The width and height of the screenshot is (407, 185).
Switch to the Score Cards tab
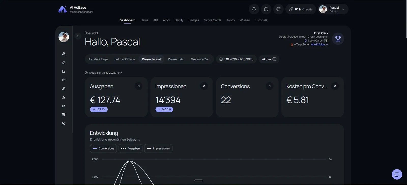point(213,20)
